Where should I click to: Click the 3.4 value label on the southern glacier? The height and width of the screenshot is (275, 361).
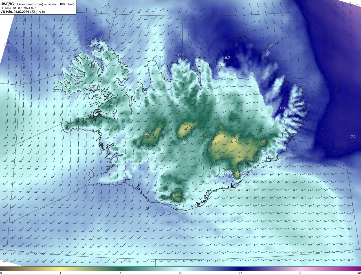[175, 195]
